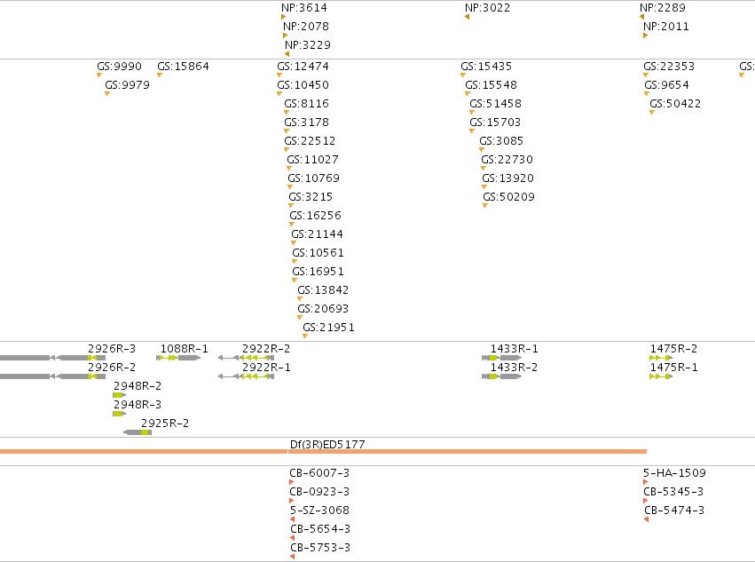Click GS:10561 insertion label
Viewport: 755px width, 562px height.
click(319, 254)
